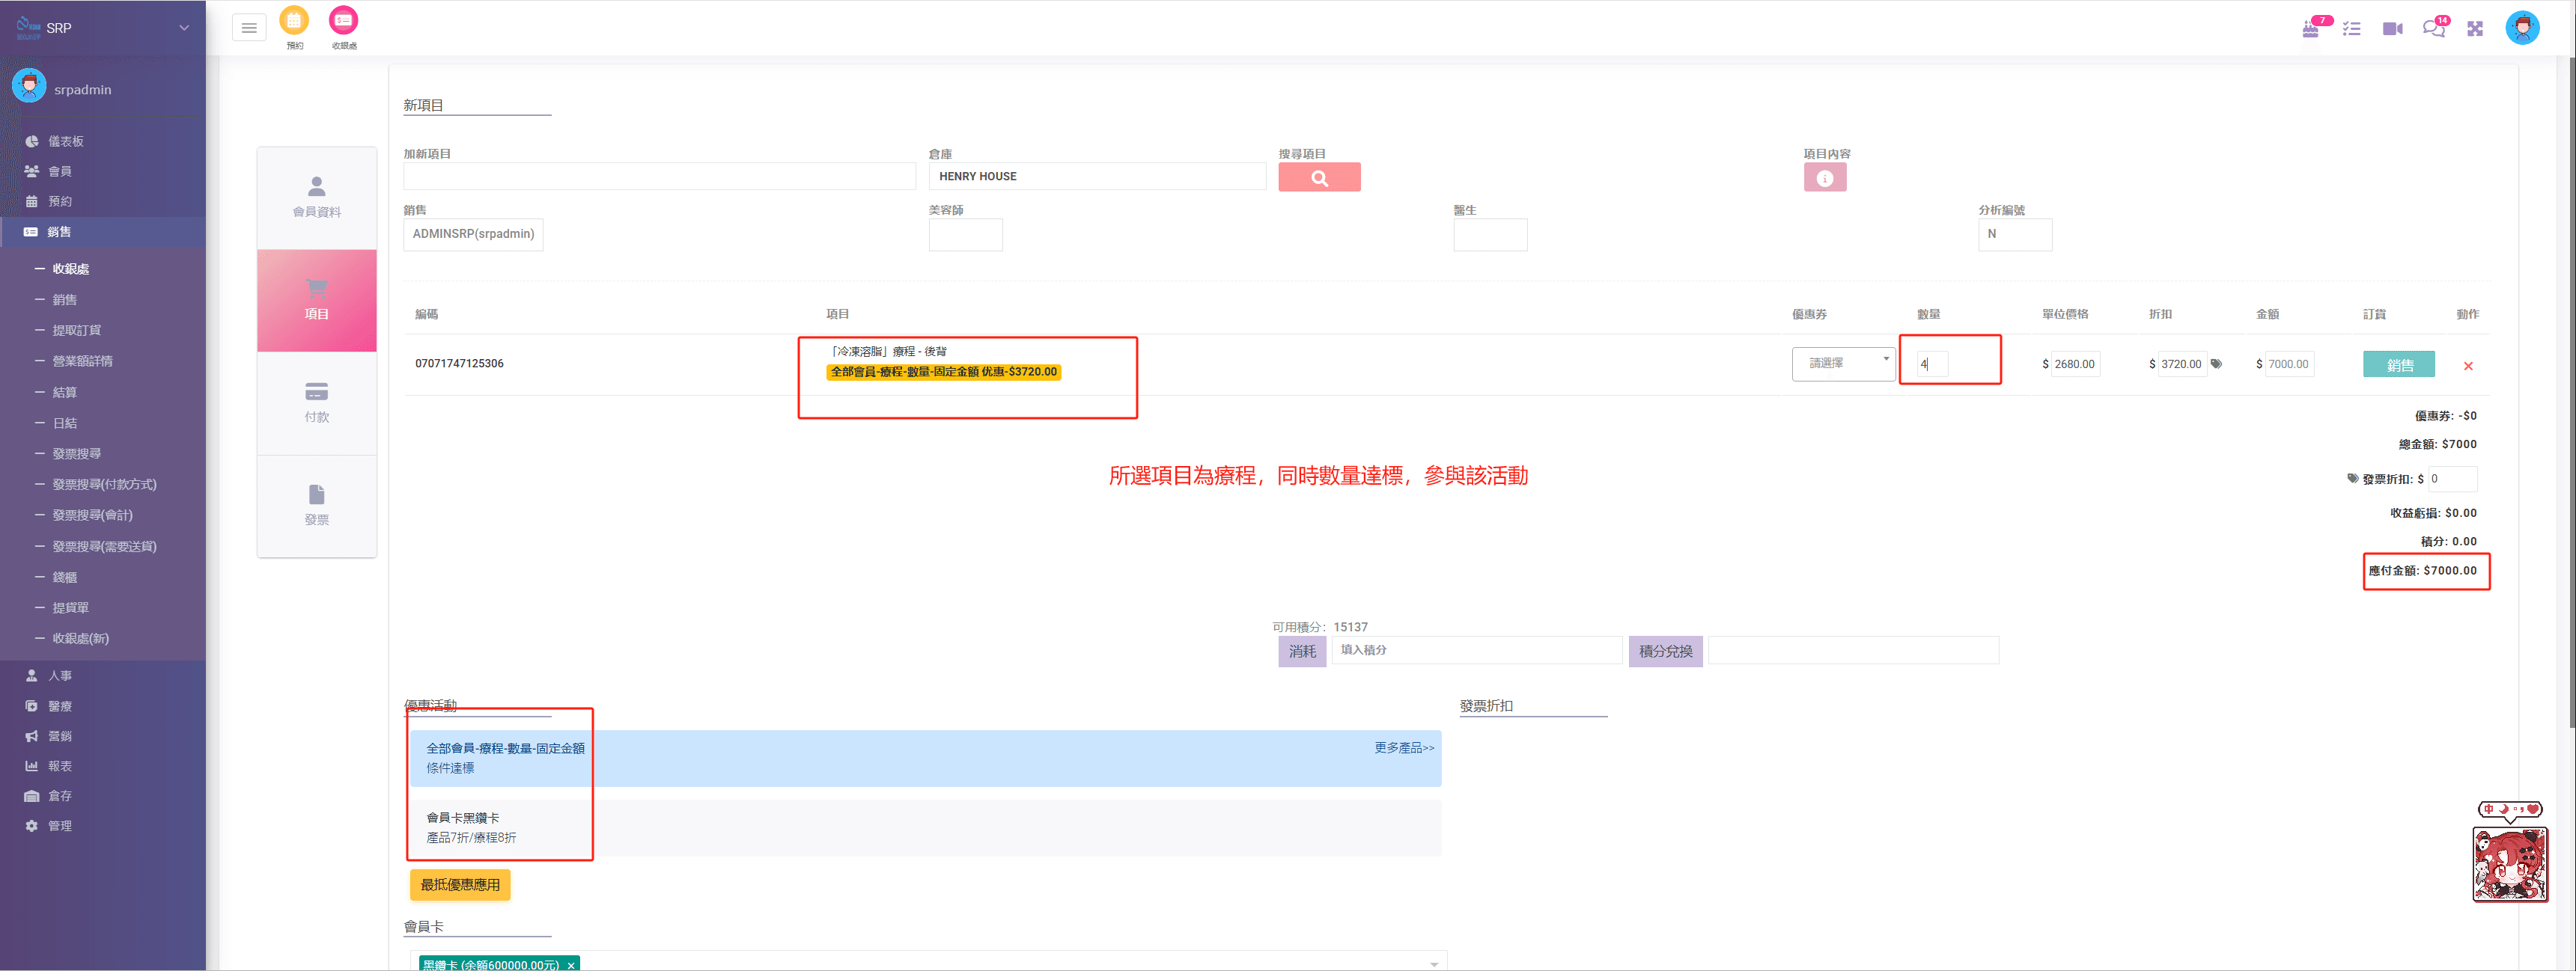
Task: Click the 最抵優惠應用 button
Action: pos(460,884)
